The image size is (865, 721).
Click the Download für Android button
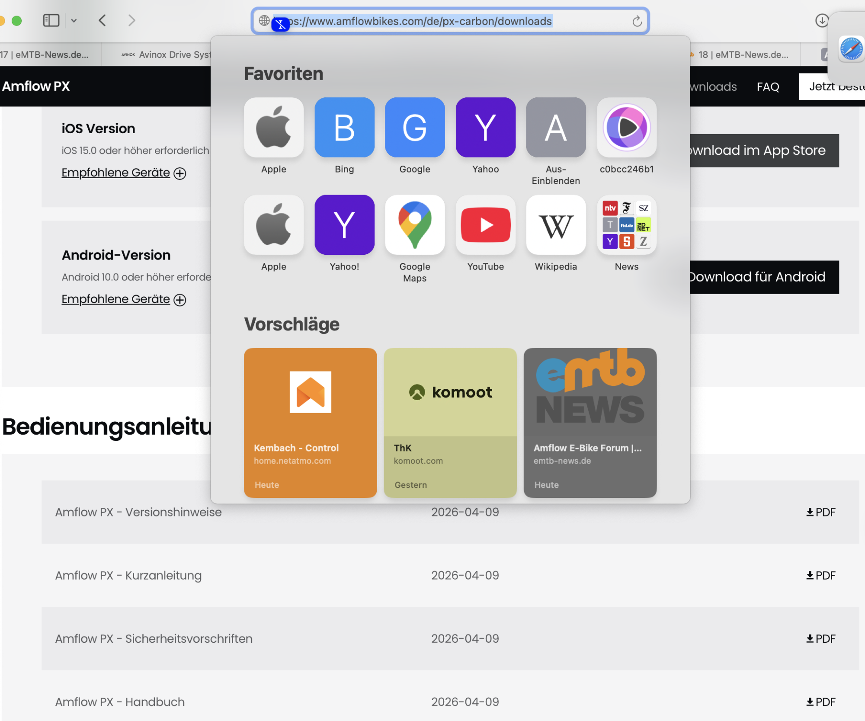point(764,277)
